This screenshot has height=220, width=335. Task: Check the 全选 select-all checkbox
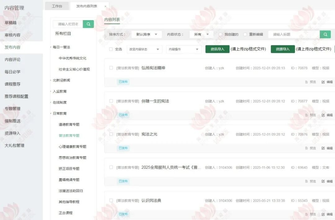click(x=111, y=49)
